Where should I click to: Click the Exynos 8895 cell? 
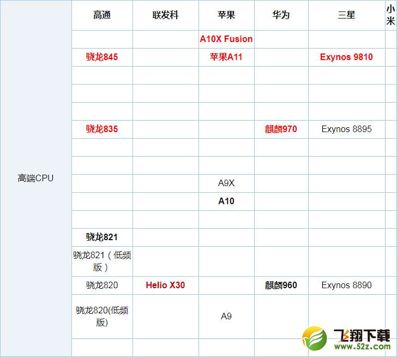(x=346, y=129)
